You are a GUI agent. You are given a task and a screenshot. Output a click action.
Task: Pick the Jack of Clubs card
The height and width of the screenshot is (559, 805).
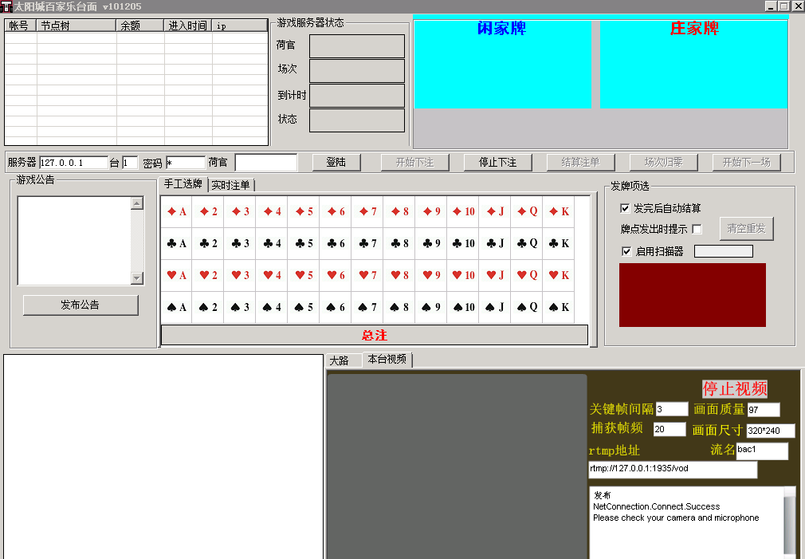pos(495,243)
